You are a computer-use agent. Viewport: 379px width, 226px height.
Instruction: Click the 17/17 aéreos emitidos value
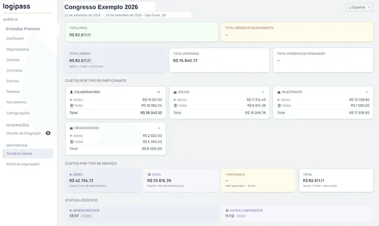point(74,216)
